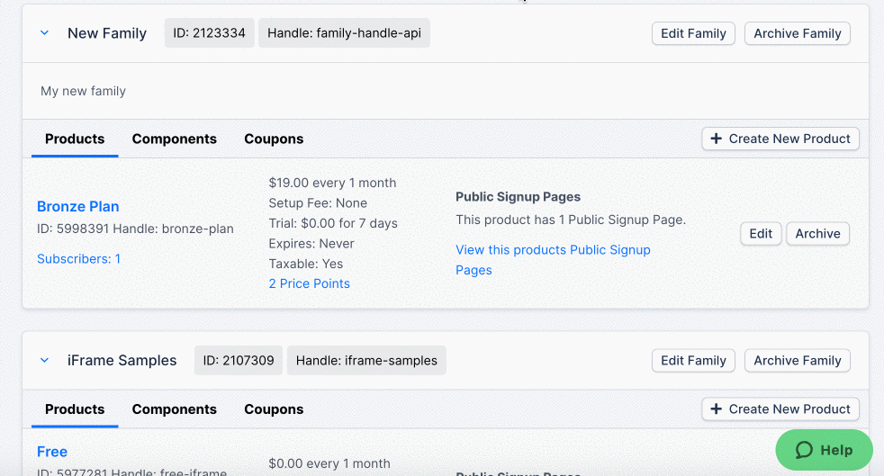Screen dimensions: 884x476
Task: Open Components tab in New Family
Action: click(x=174, y=139)
